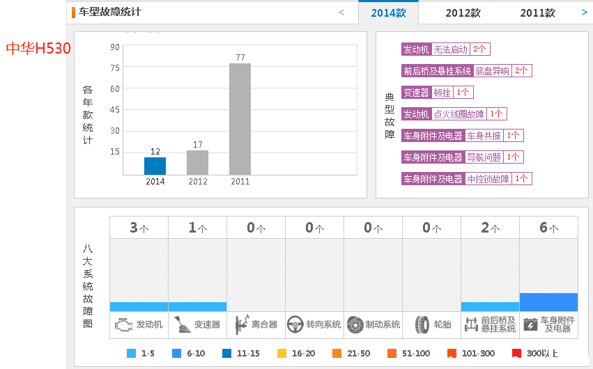Click the 2011 bar showing 77

(x=240, y=118)
